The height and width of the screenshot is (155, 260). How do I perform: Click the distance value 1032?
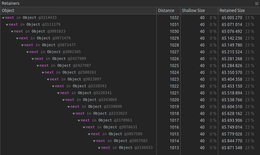[x=174, y=18]
